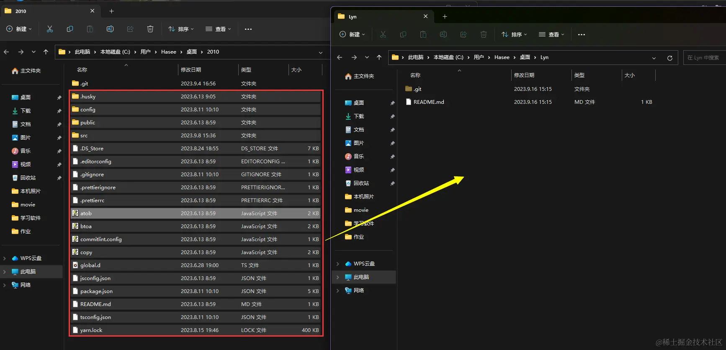
Task: Go up one level in Lyn window
Action: coord(379,57)
